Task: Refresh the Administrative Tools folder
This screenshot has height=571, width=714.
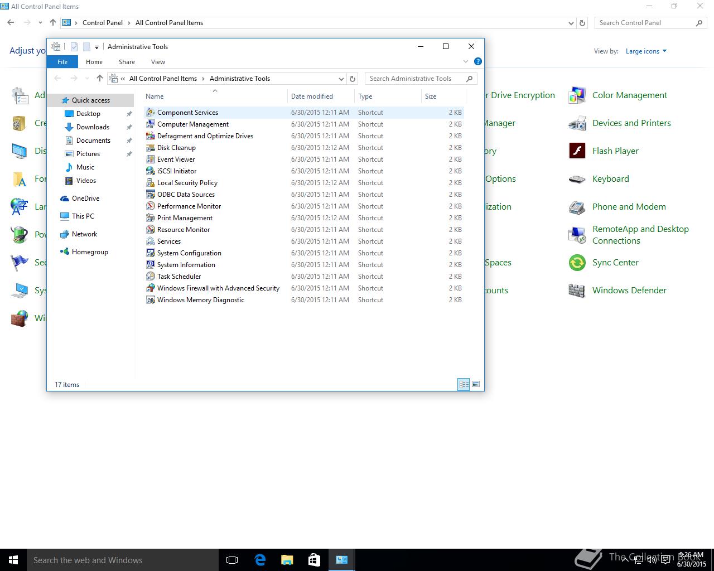Action: pos(353,79)
